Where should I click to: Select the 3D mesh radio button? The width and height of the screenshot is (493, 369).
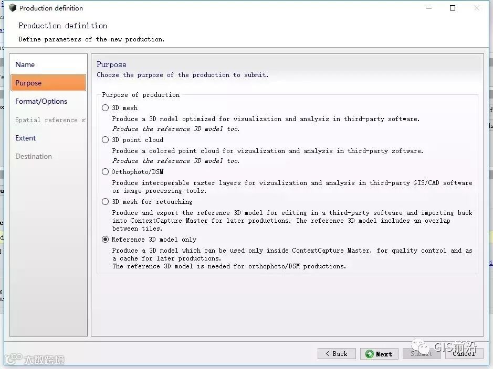(x=106, y=108)
